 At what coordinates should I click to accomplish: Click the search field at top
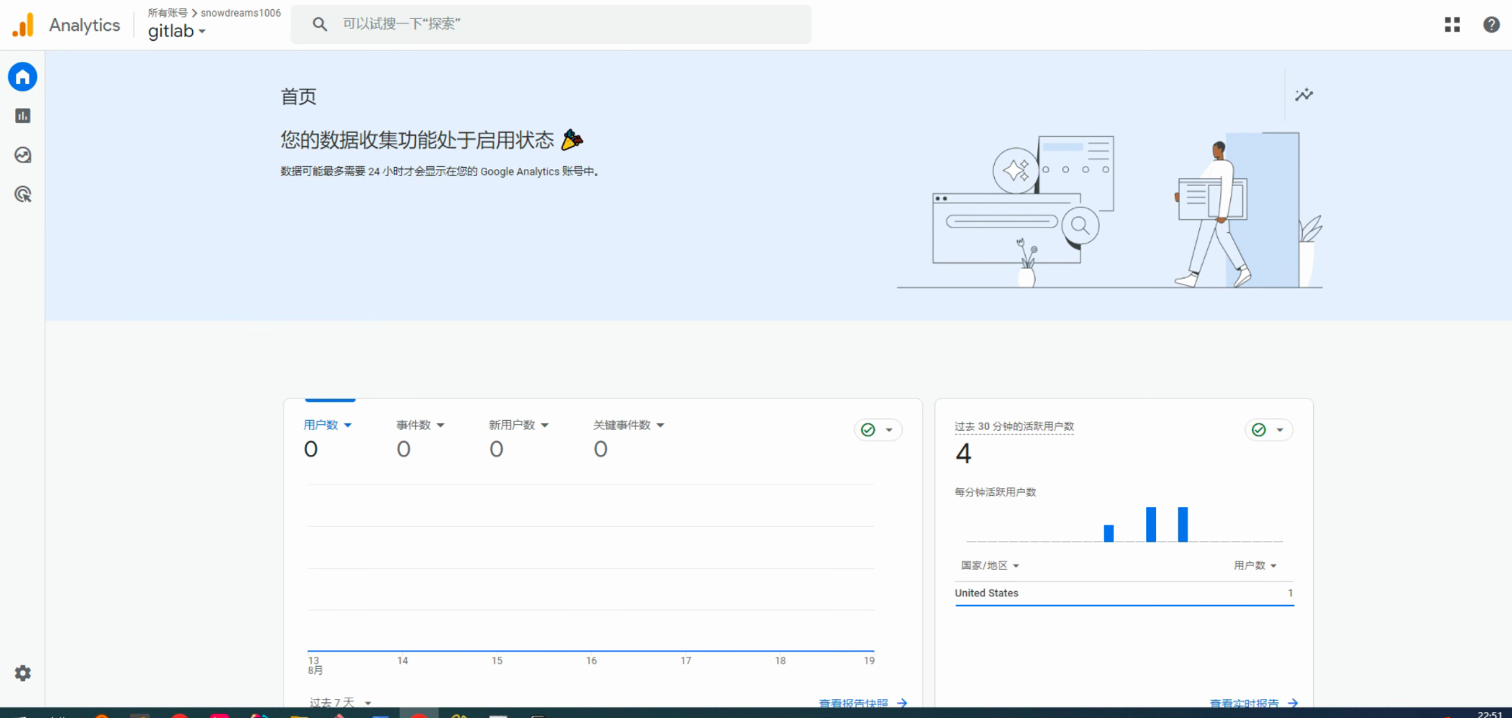550,24
